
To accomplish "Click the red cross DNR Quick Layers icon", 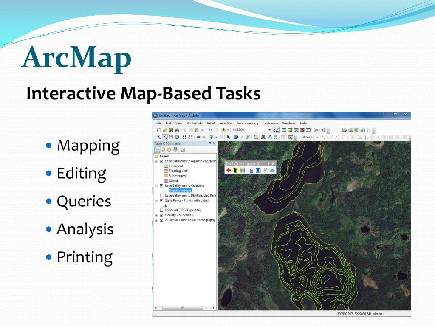I will tap(229, 170).
